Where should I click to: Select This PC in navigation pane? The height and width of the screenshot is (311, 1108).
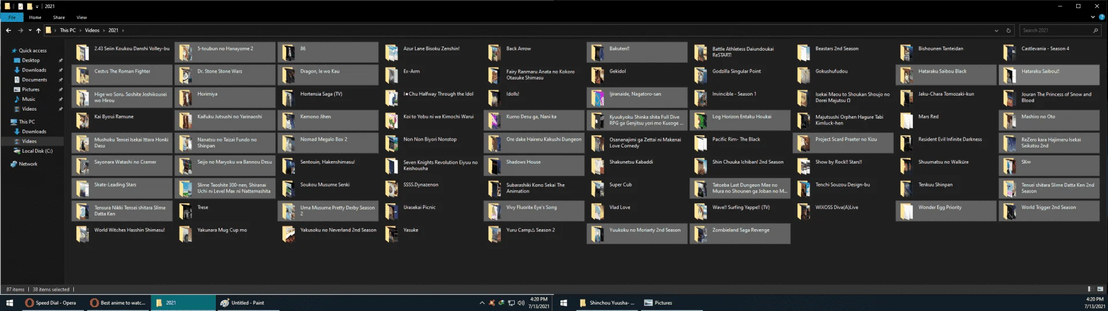(27, 122)
